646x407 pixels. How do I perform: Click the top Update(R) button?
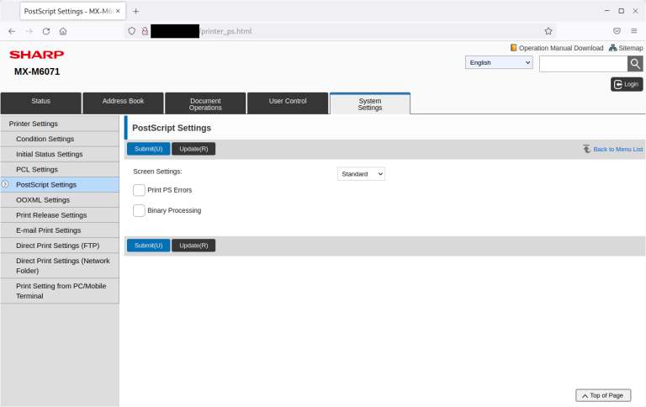[x=193, y=149]
